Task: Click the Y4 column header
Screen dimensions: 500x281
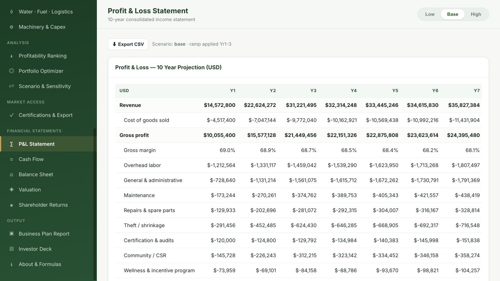Action: coord(354,91)
